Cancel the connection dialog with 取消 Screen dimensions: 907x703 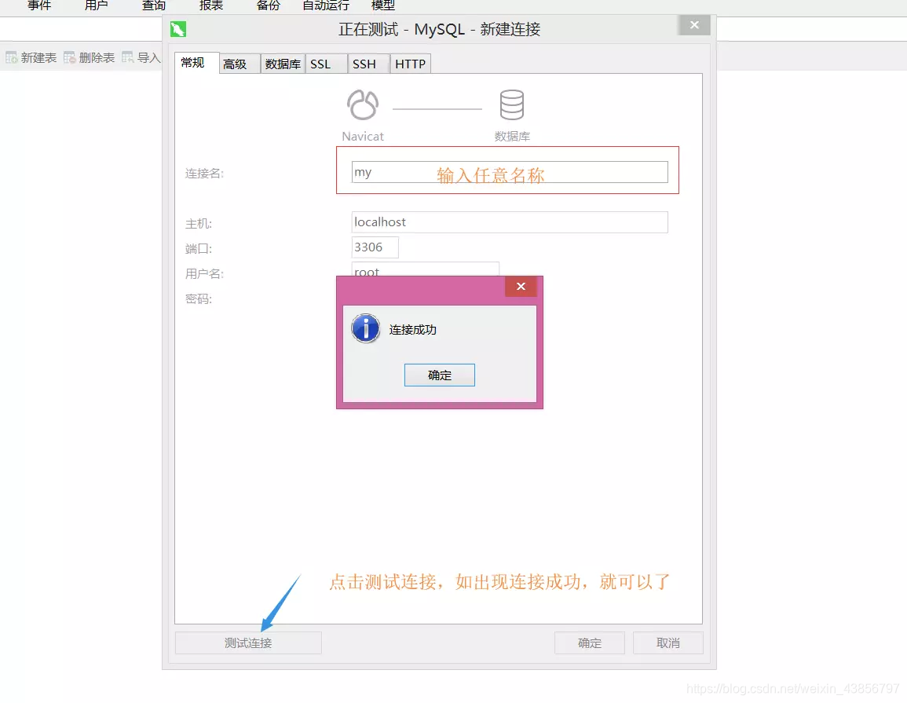pyautogui.click(x=667, y=643)
